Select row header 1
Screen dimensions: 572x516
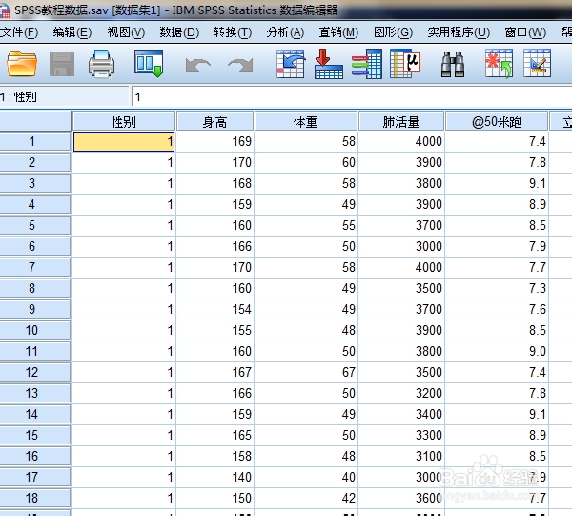[35, 141]
